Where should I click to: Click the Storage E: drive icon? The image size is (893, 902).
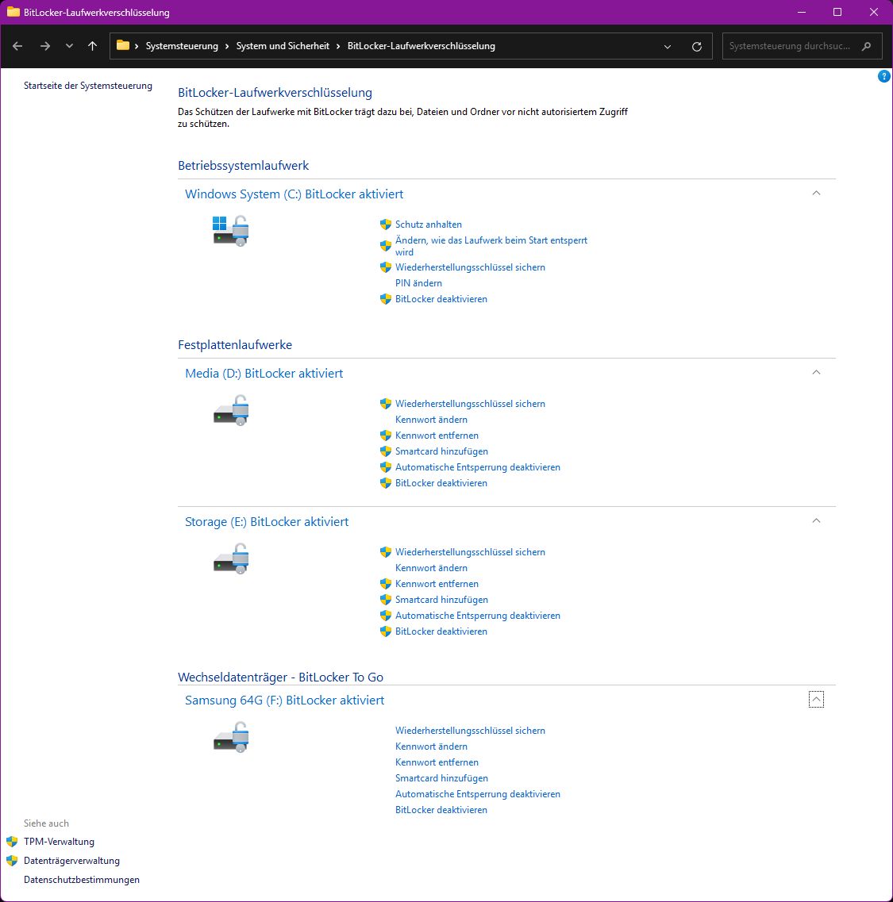230,558
